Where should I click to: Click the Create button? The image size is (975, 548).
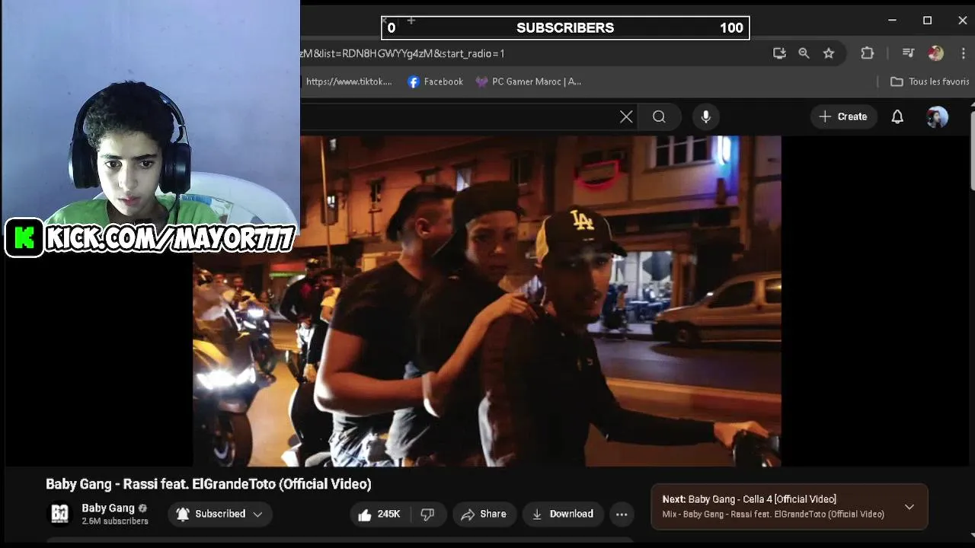coord(843,116)
